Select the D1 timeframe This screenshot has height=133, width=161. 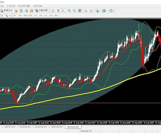coord(46,15)
